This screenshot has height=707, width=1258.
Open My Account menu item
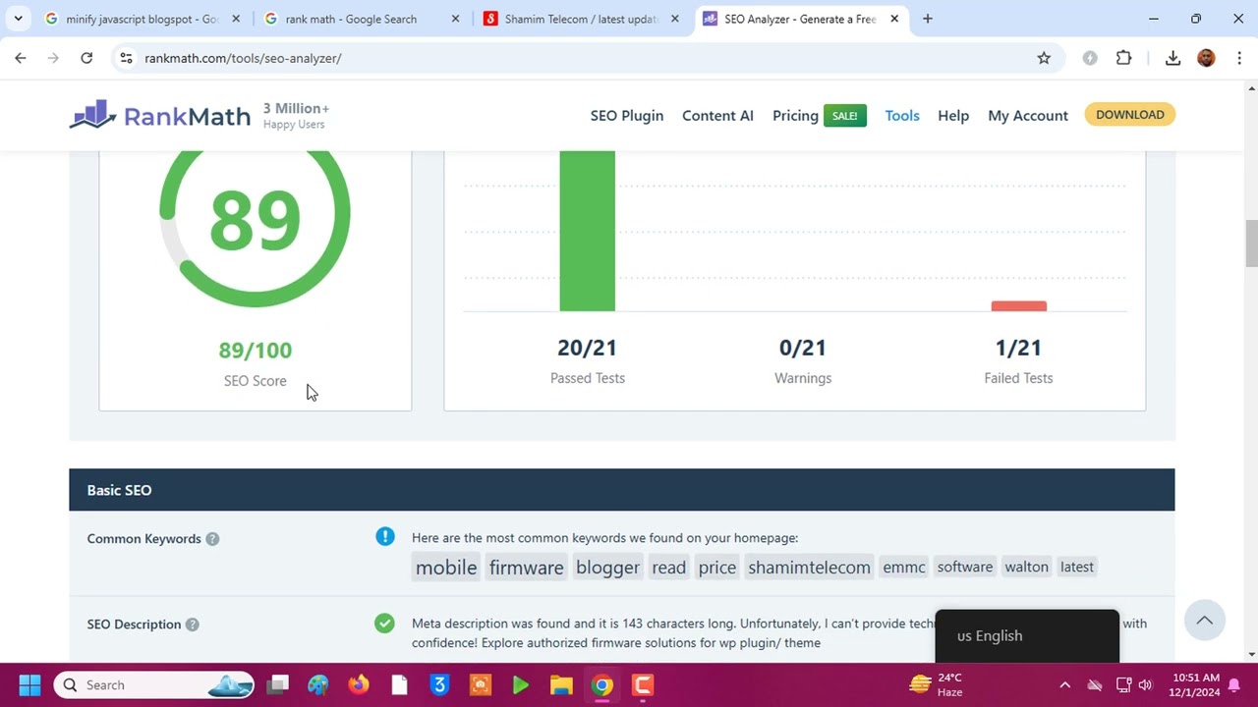(x=1028, y=115)
